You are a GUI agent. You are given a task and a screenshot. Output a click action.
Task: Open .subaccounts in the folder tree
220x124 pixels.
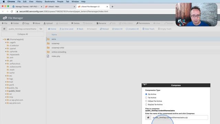click(x=15, y=66)
